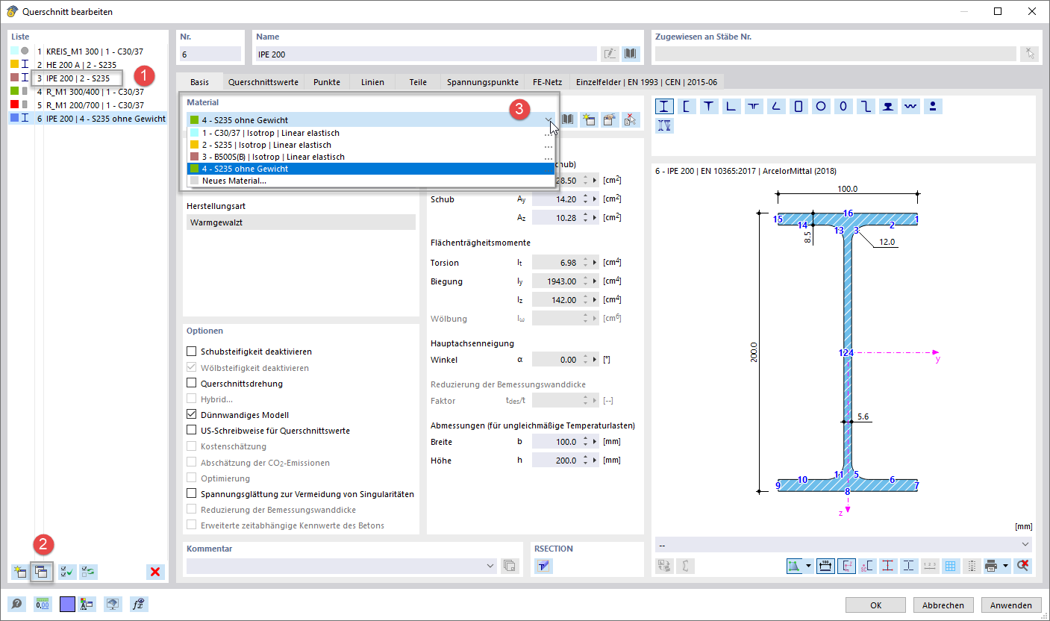Collapse the Material dropdown via its arrow
This screenshot has width=1050, height=621.
pyautogui.click(x=549, y=119)
